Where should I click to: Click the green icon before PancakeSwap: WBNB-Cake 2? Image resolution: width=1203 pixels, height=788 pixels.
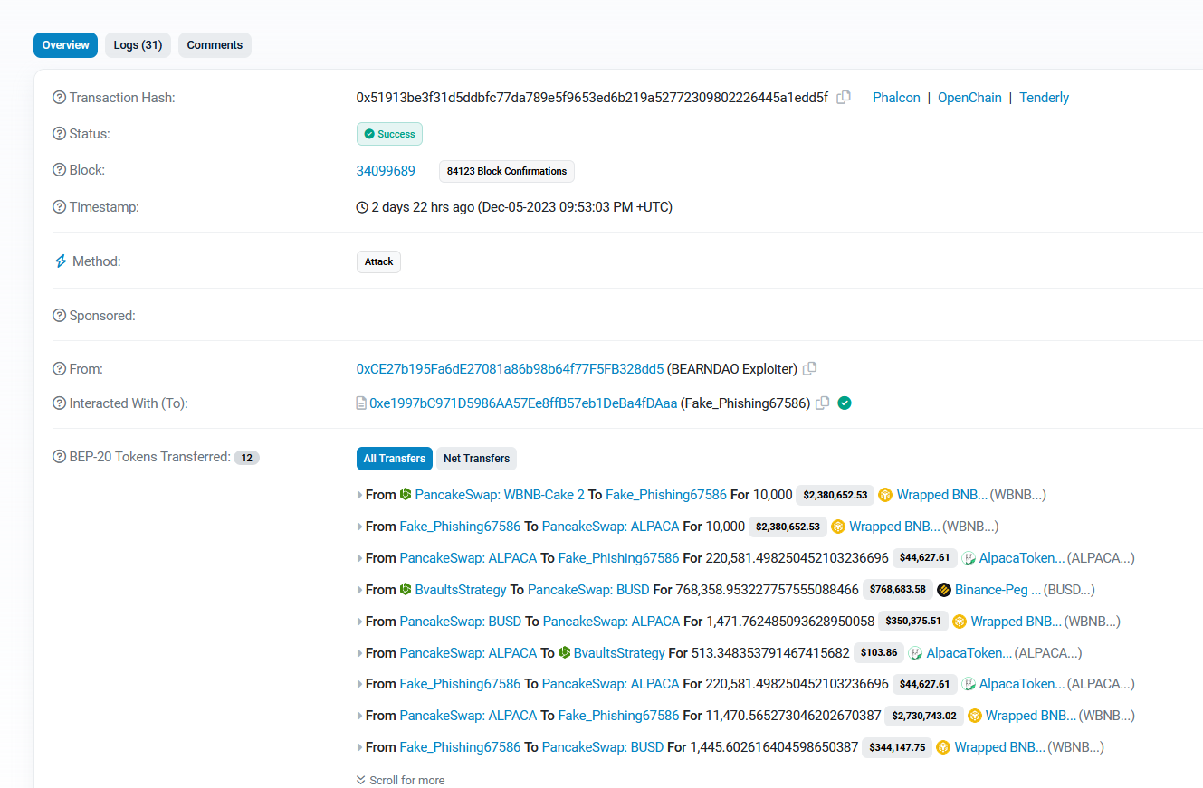pos(406,495)
